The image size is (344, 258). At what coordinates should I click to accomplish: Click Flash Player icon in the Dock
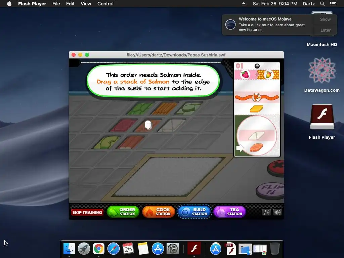point(194,249)
